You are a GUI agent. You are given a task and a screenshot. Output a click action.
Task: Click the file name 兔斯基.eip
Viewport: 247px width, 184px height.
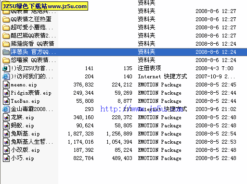point(25,134)
